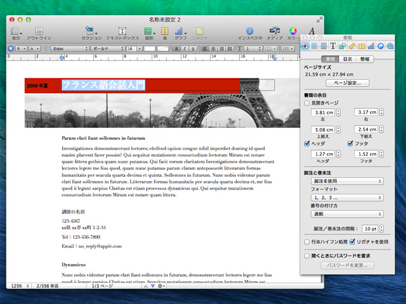Open the Didot font family dropdown
Image resolution: width=406 pixels, height=304 pixels.
pos(70,49)
